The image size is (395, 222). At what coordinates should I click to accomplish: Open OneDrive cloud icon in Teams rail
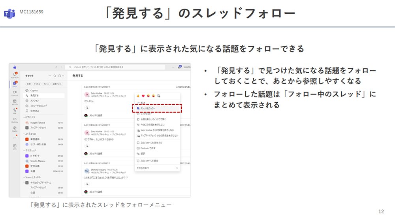[15, 120]
